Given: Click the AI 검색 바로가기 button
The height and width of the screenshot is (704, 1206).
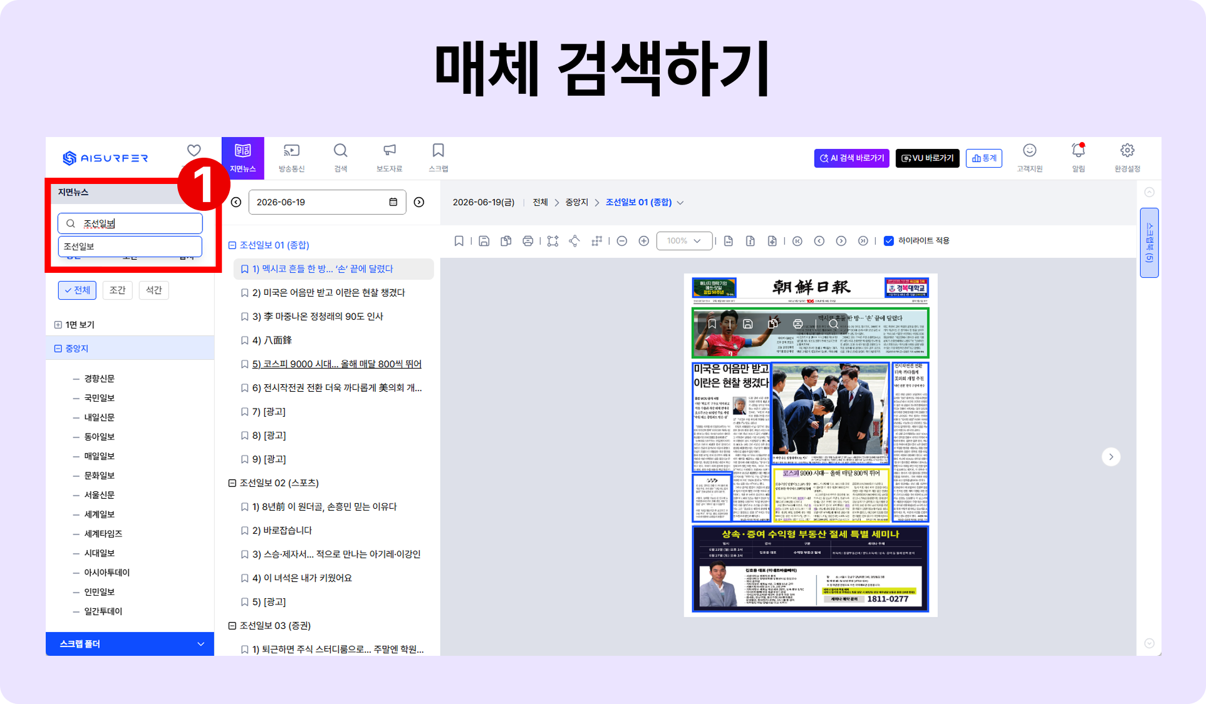Looking at the screenshot, I should pyautogui.click(x=852, y=158).
